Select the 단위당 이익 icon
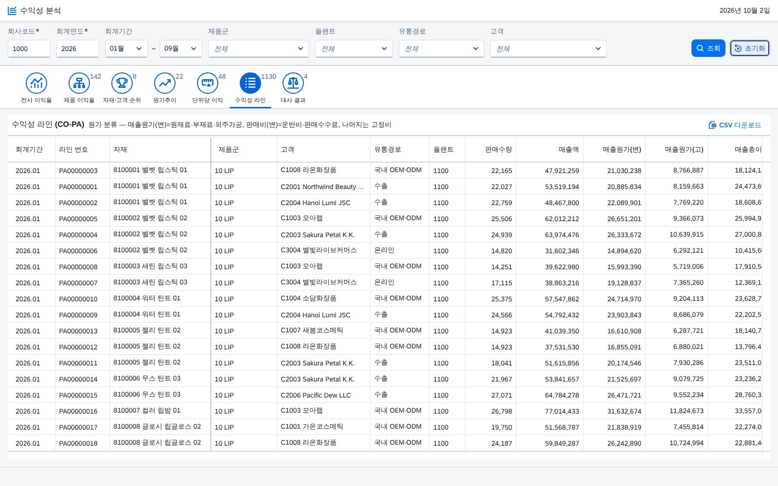The image size is (778, 486). coord(208,83)
